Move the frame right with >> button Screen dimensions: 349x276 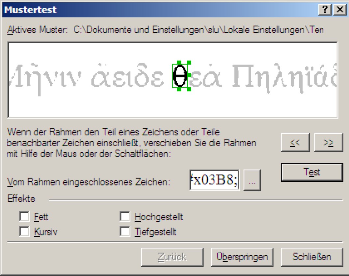329,143
